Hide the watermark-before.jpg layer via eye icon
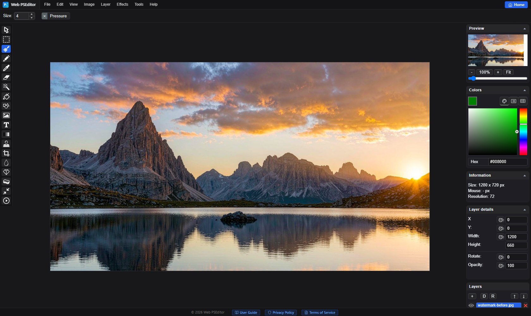 (471, 305)
